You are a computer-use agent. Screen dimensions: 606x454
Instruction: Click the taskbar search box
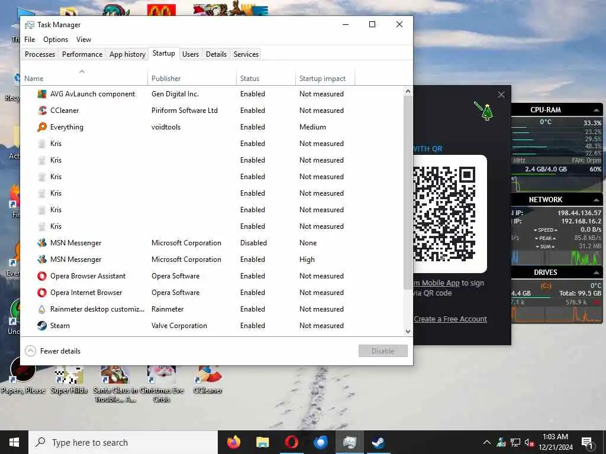pos(123,442)
